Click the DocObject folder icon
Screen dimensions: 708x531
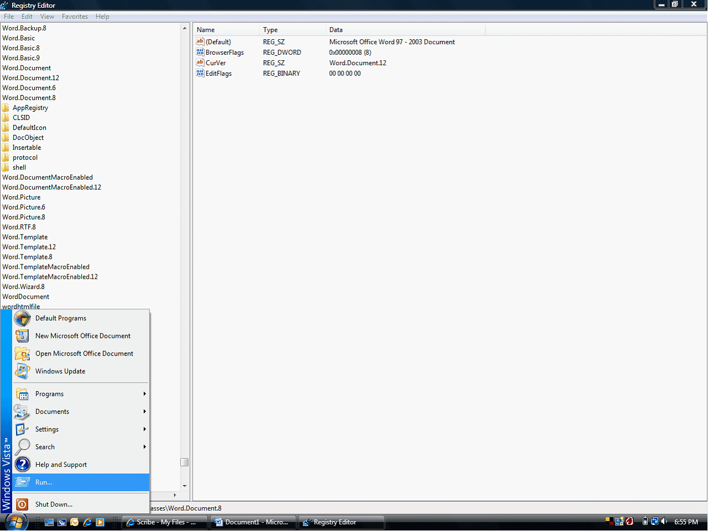click(x=6, y=138)
